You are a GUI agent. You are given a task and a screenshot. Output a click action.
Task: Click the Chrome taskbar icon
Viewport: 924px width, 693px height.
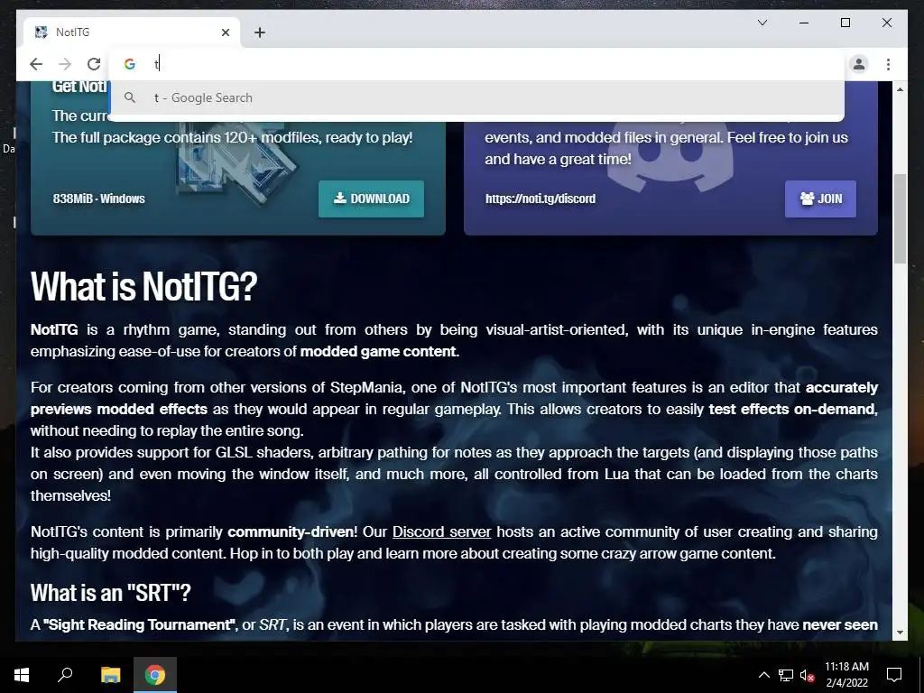coord(155,675)
